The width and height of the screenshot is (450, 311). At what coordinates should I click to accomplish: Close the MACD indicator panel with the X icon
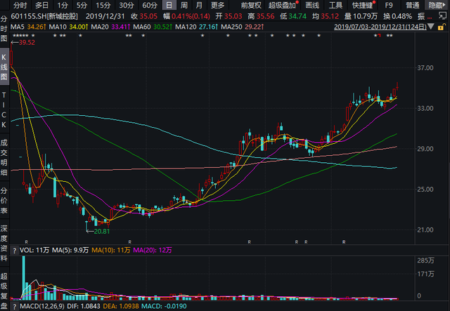tap(15, 306)
